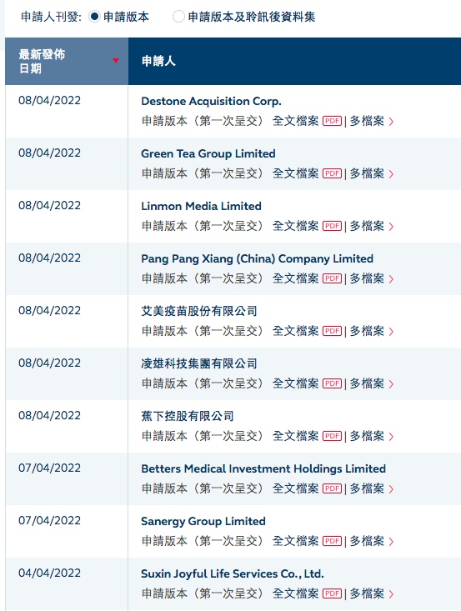Open the PDF icon for Green Tea Group Limited

pyautogui.click(x=332, y=173)
